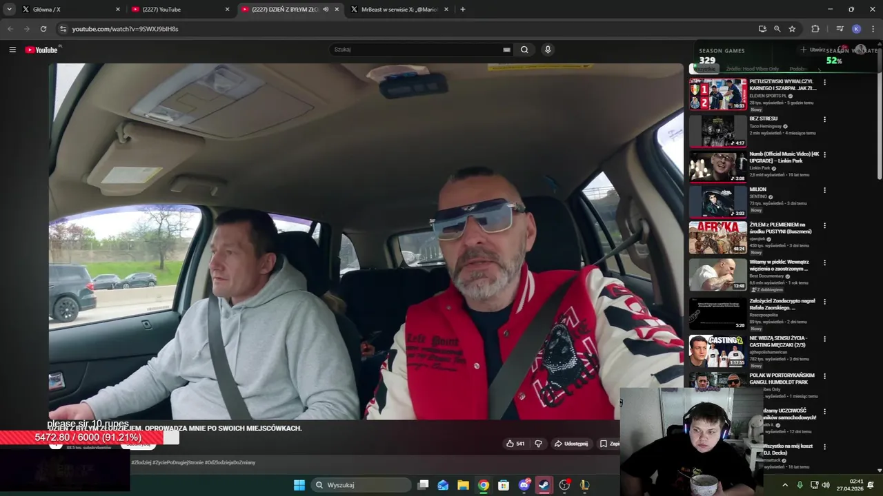Image resolution: width=883 pixels, height=496 pixels.
Task: Open options for MILION video
Action: [824, 190]
